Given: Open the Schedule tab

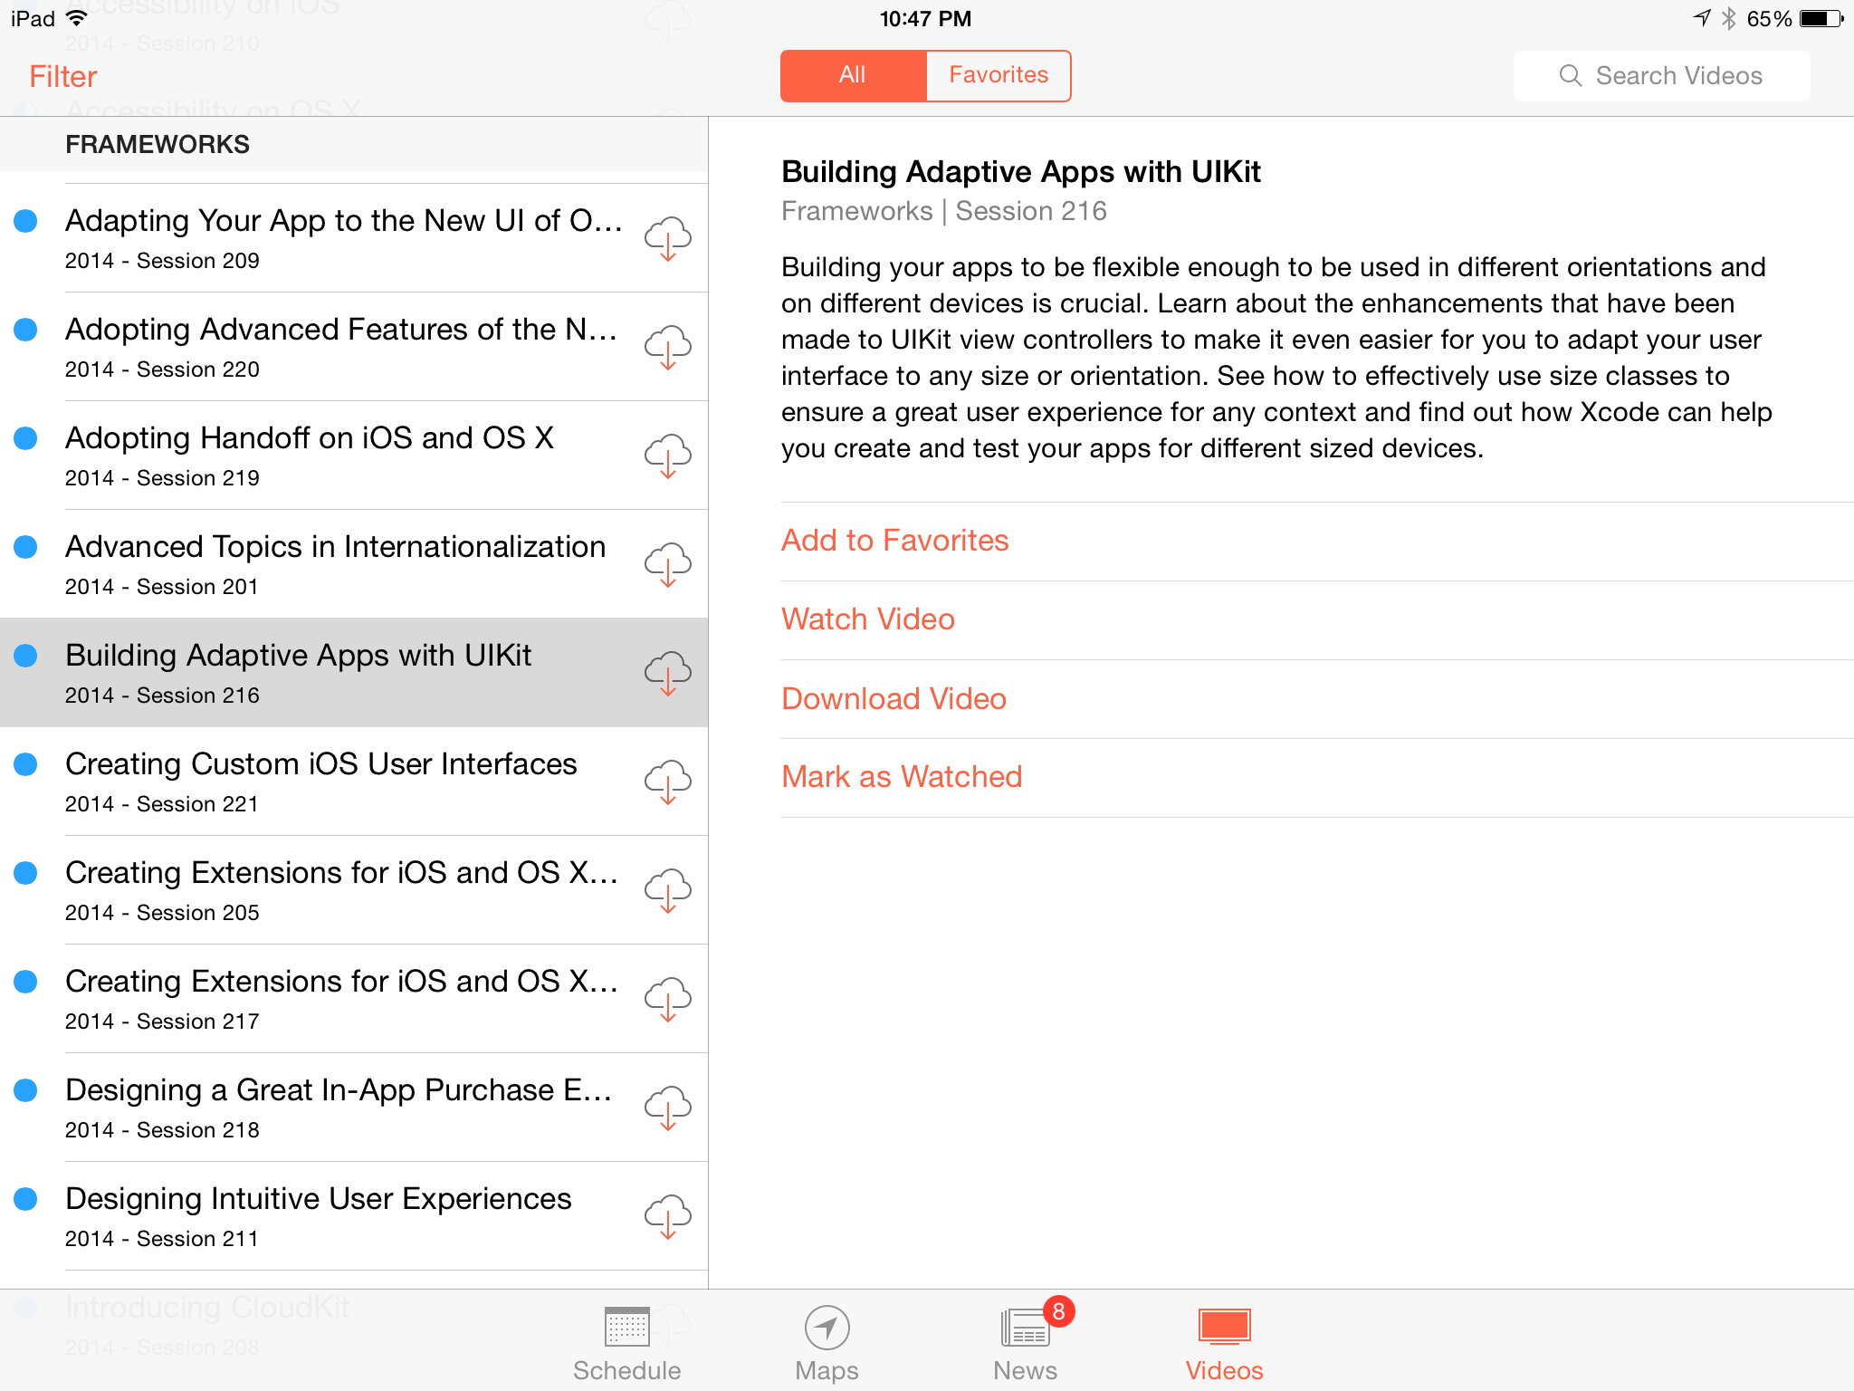Looking at the screenshot, I should point(626,1344).
